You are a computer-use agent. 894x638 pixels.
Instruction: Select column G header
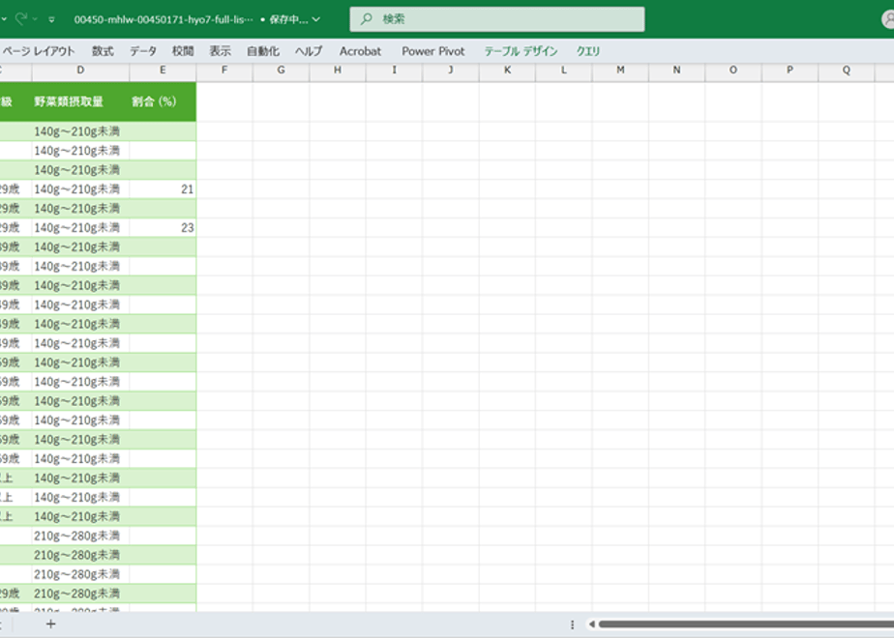click(x=282, y=70)
